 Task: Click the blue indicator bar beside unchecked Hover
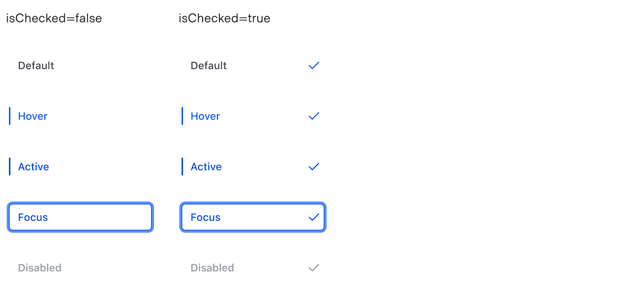coord(10,116)
